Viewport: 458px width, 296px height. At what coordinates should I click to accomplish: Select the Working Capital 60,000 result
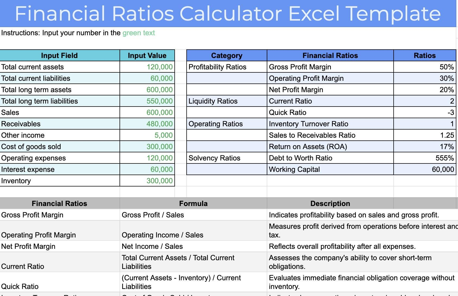point(443,169)
